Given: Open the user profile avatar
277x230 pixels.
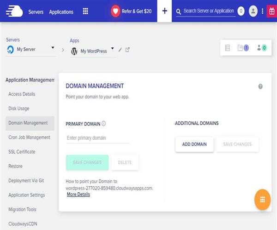Looking at the screenshot, I should click(x=253, y=11).
